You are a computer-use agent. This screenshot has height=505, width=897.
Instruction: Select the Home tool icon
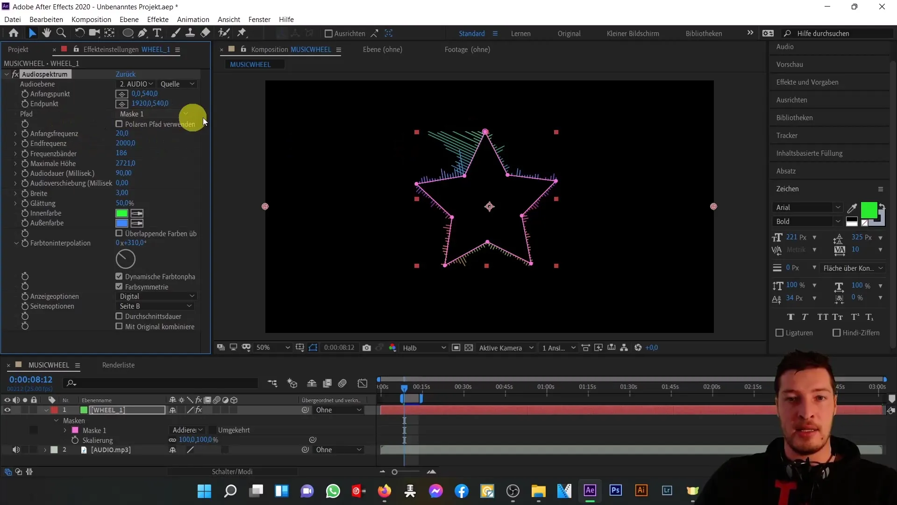(x=14, y=33)
